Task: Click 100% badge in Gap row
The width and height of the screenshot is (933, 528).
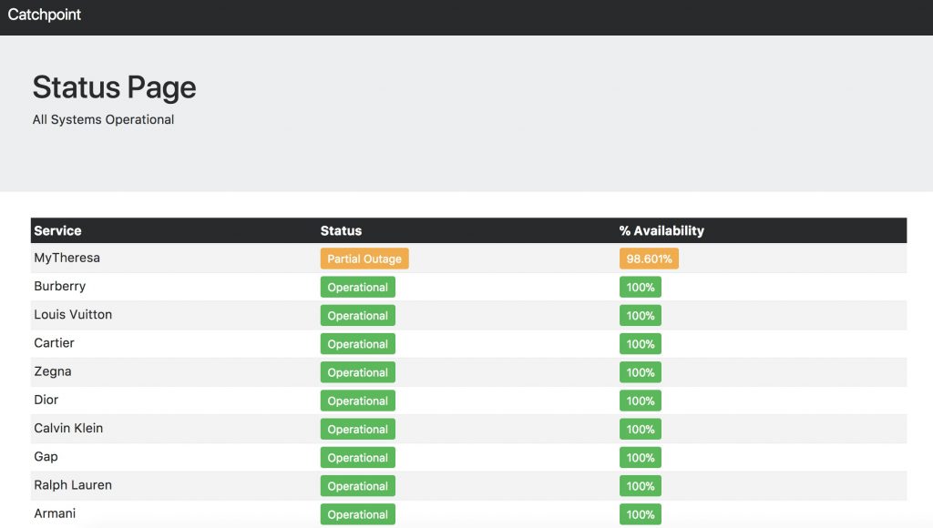Action: 641,458
